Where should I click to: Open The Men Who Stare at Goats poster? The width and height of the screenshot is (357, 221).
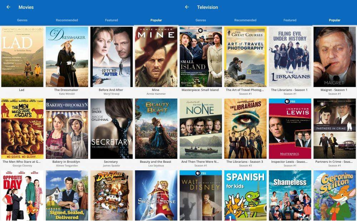(x=22, y=129)
